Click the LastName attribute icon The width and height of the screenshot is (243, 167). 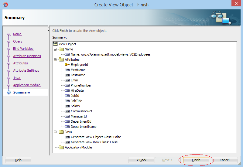coord(67,75)
